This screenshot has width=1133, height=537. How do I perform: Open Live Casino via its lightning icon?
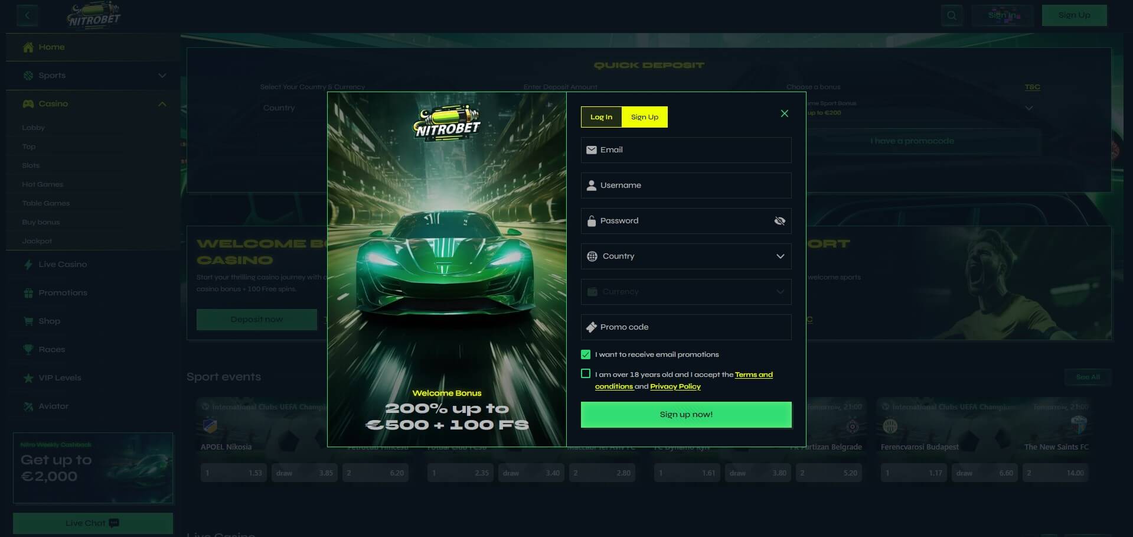[28, 265]
